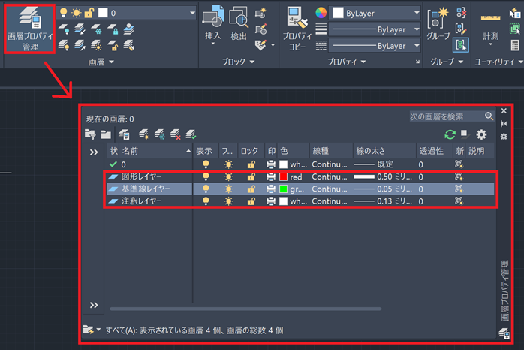Image resolution: width=524 pixels, height=350 pixels.
Task: Open the ByLayer color dropdown
Action: tap(375, 13)
